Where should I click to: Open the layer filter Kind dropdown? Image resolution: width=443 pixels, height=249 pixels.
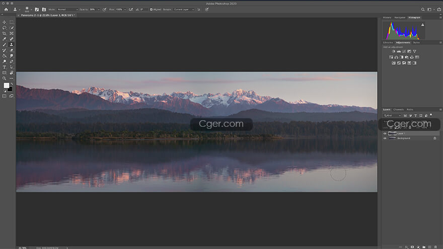(x=392, y=116)
